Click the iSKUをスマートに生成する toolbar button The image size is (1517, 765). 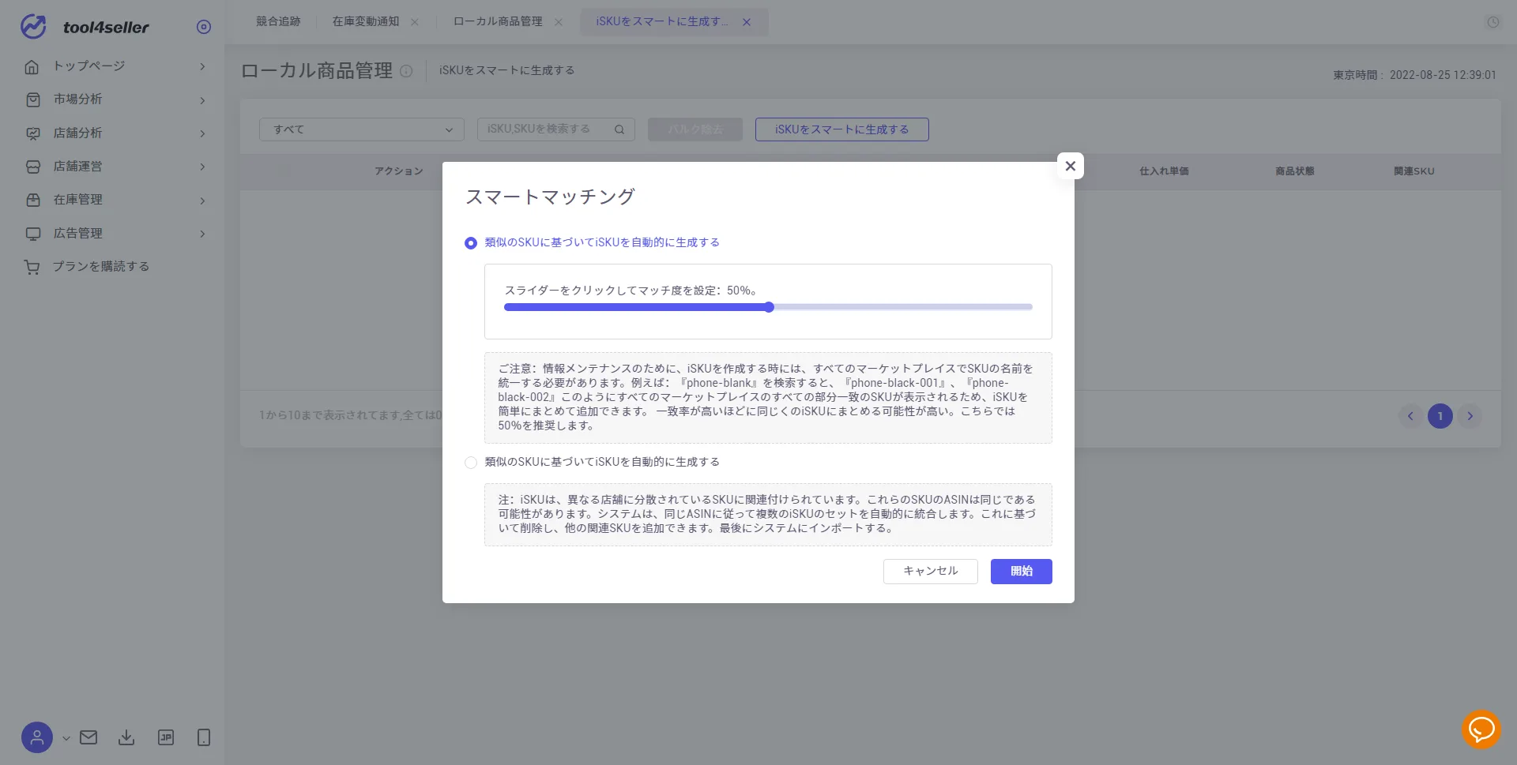pyautogui.click(x=842, y=129)
